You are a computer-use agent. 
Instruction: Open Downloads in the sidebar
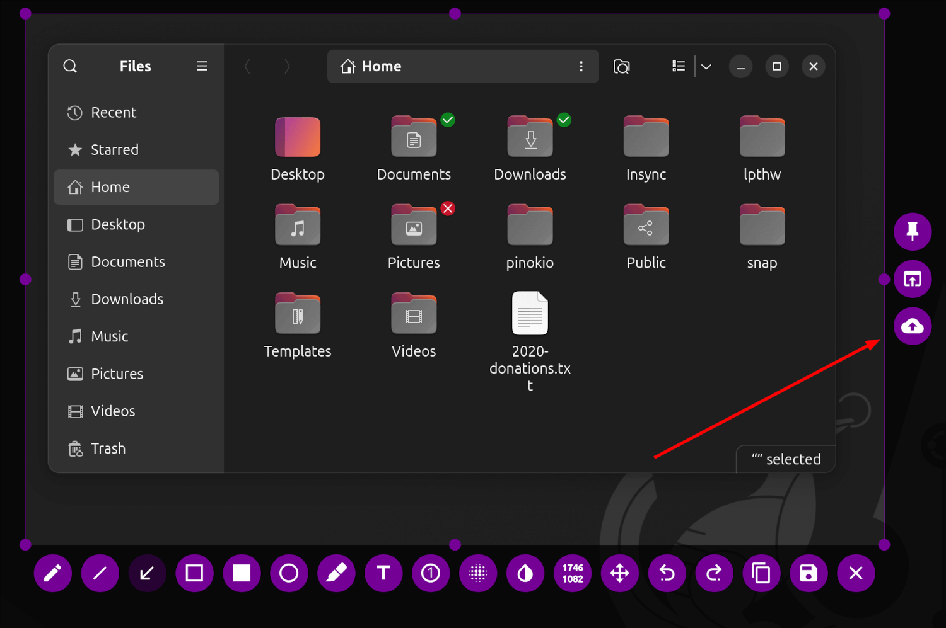[x=127, y=299]
